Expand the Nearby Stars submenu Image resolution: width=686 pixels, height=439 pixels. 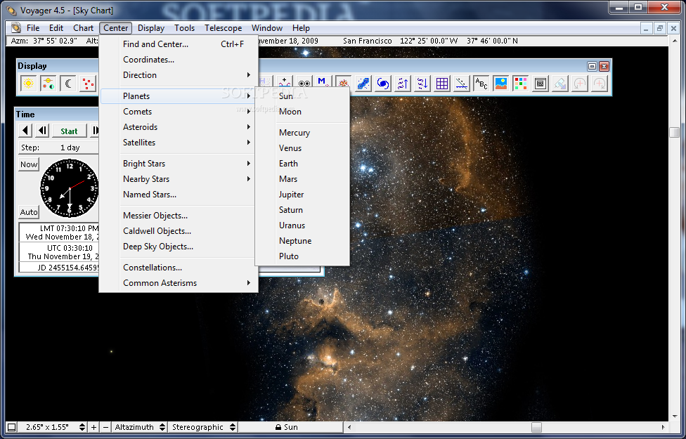point(179,179)
